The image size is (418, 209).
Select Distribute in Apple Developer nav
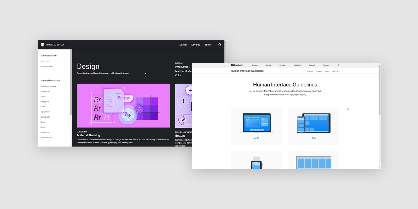[x=297, y=65]
